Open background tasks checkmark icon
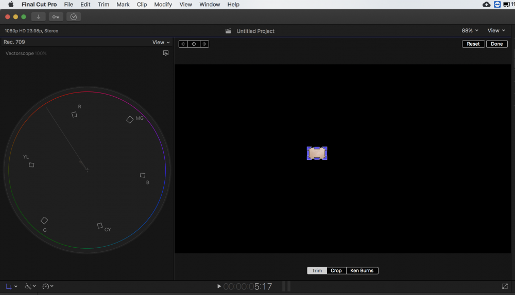This screenshot has width=515, height=295. pos(74,17)
